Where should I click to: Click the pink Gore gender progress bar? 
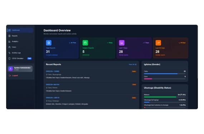148,79
